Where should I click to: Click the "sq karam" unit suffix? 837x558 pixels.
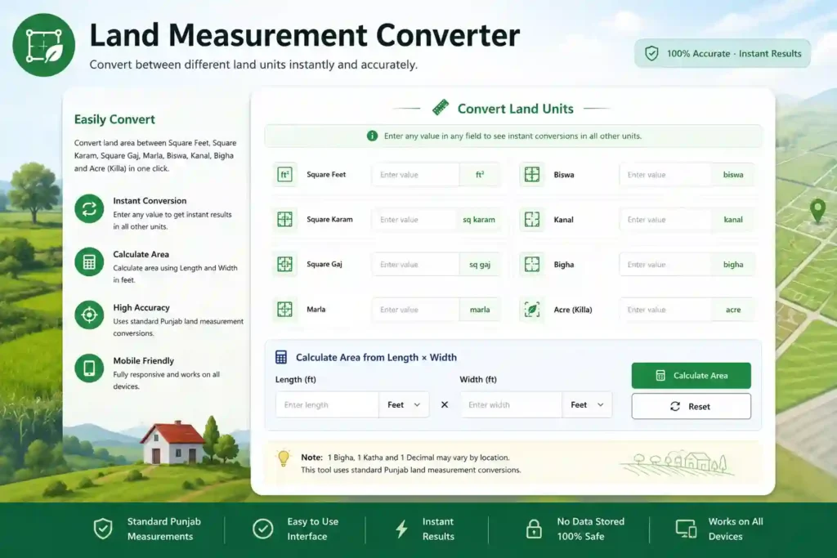point(479,219)
